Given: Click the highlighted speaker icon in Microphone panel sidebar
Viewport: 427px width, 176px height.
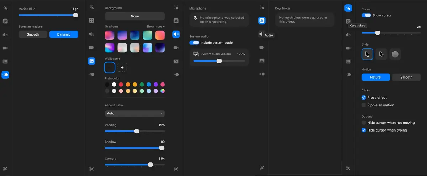Looking at the screenshot, I should coord(176,34).
